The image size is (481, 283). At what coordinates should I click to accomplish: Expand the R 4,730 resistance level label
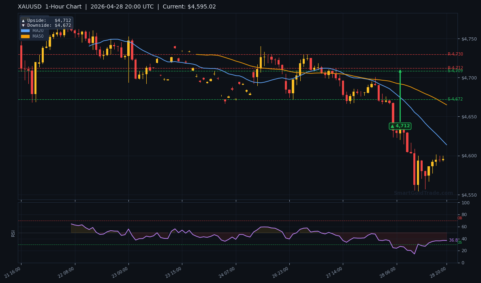[x=455, y=54]
